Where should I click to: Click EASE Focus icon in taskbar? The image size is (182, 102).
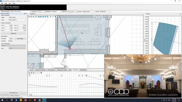(x=44, y=100)
